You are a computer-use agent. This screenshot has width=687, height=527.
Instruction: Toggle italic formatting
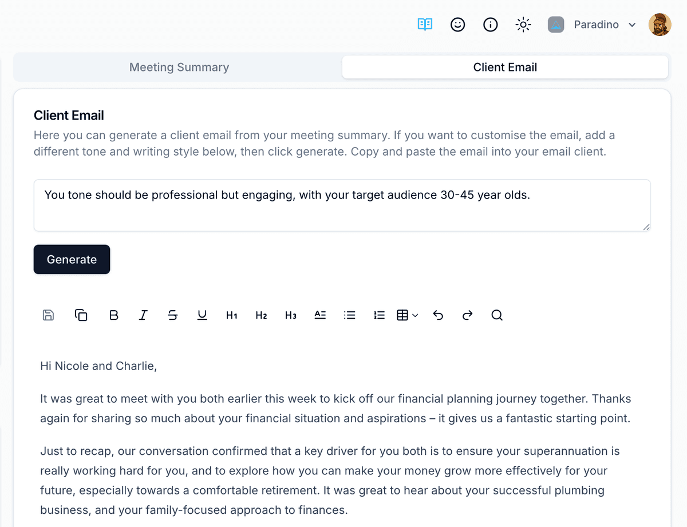pos(143,315)
